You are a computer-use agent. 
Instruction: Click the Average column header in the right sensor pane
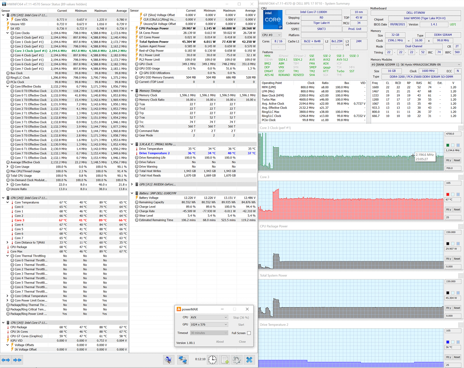coord(247,11)
